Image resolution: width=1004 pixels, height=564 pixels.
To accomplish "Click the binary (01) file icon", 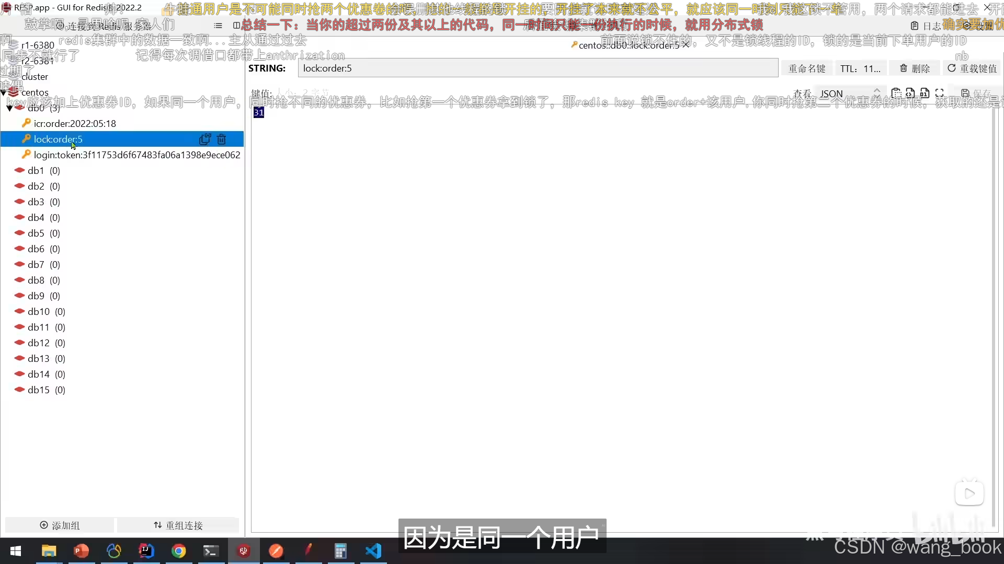I will pos(925,93).
